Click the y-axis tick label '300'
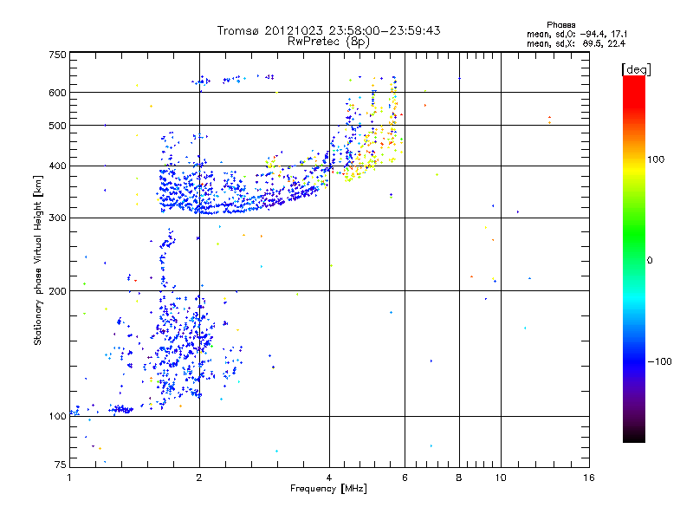 pos(57,218)
